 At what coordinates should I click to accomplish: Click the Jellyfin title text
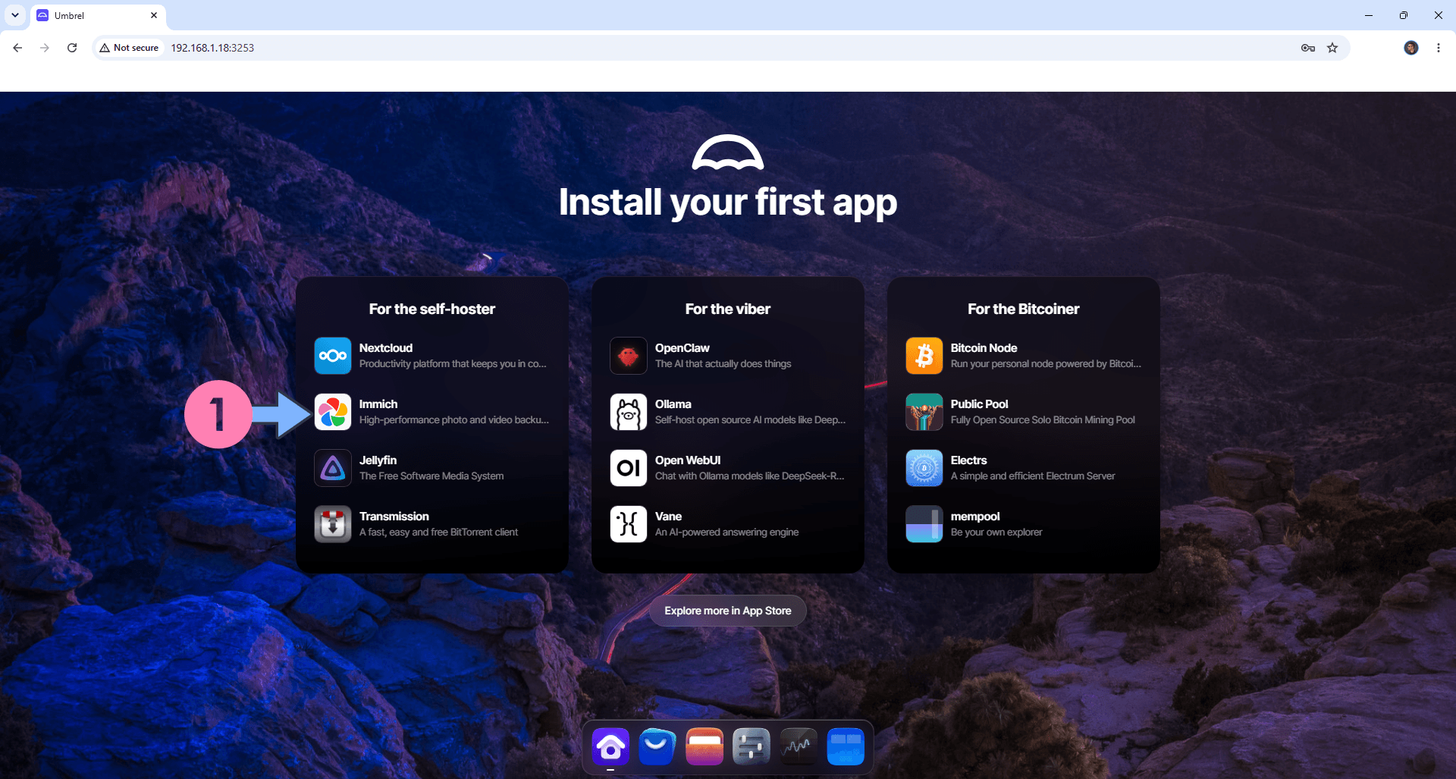tap(378, 460)
